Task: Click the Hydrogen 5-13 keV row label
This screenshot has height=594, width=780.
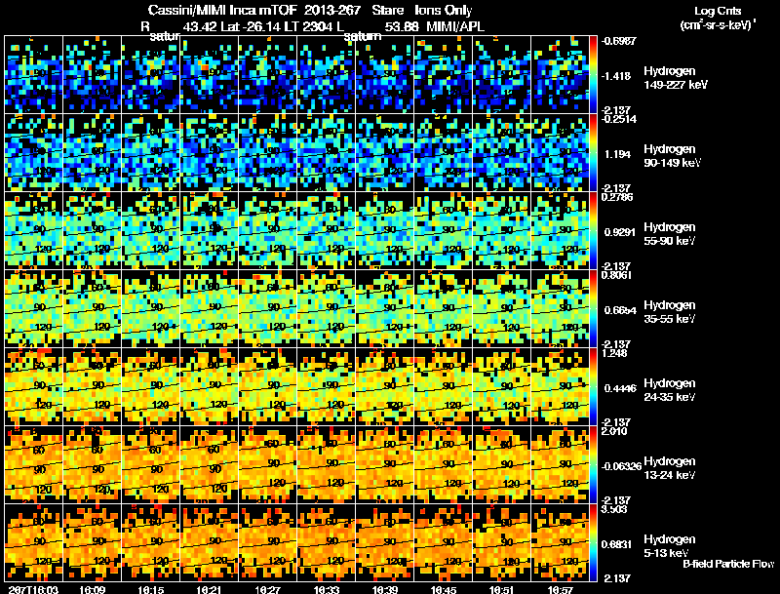Action: pyautogui.click(x=670, y=546)
